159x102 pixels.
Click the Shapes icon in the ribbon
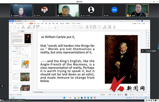click(91, 26)
